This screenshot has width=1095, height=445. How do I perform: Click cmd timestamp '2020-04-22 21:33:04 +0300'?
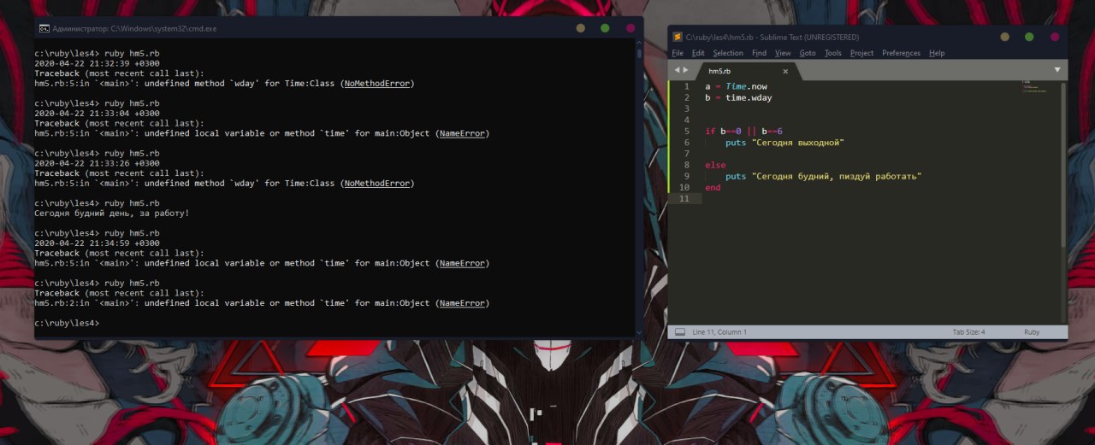(97, 113)
